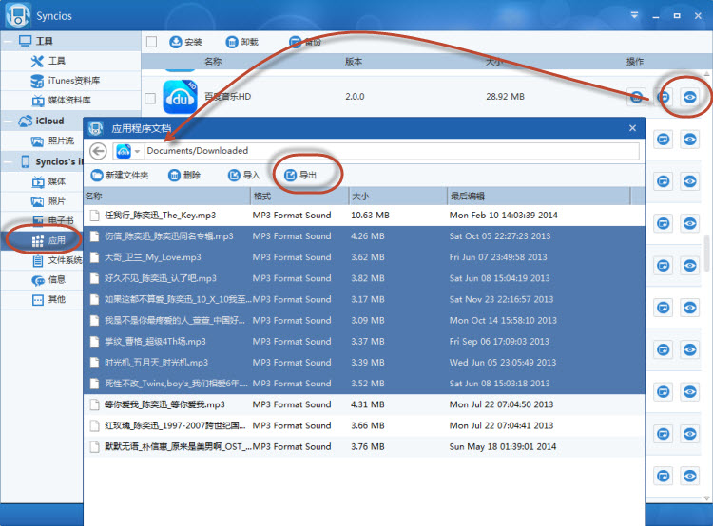Click the Documents/Downloaded path field
The height and width of the screenshot is (526, 713).
[x=392, y=151]
